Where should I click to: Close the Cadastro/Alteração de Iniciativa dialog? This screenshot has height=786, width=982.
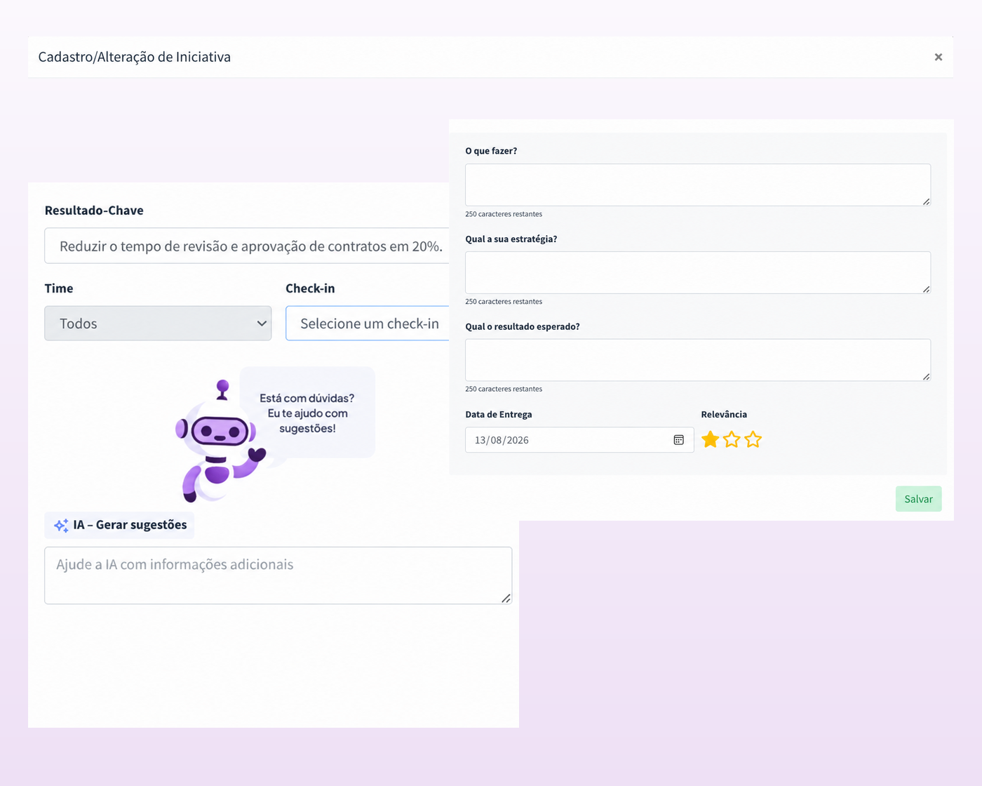pyautogui.click(x=938, y=57)
